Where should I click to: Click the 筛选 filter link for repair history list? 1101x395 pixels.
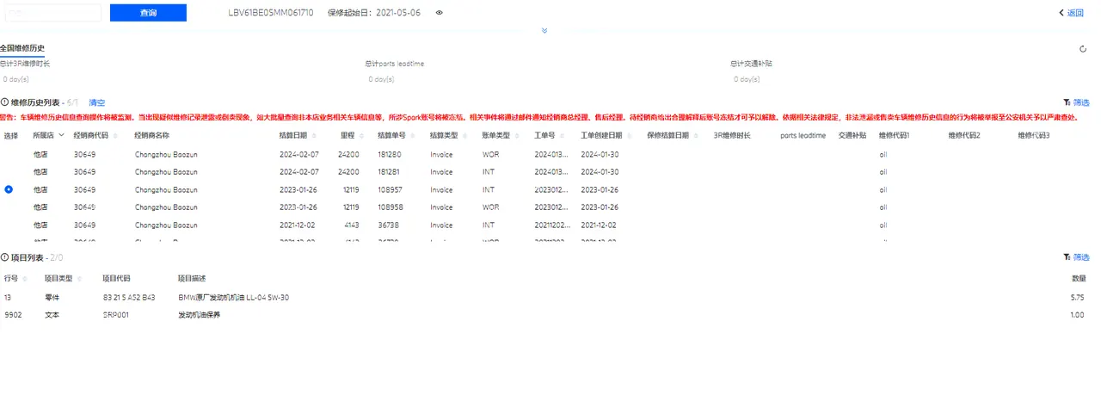point(1081,102)
